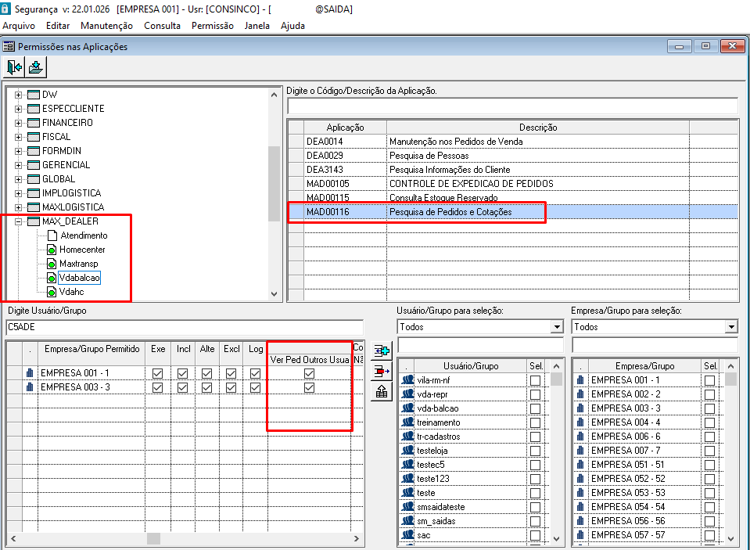This screenshot has width=750, height=550.
Task: Click the Digite Usuário/Grupo input field
Action: 185,327
